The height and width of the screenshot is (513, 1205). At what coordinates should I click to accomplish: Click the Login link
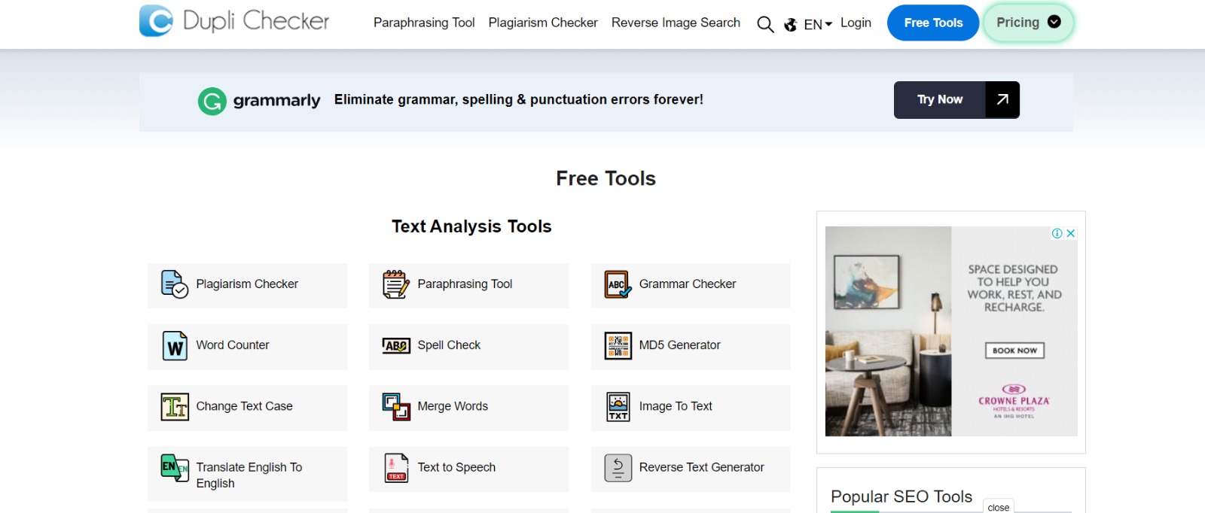click(x=856, y=23)
